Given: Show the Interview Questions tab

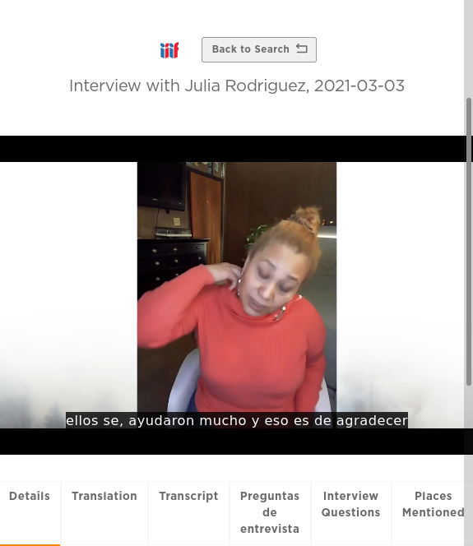Looking at the screenshot, I should [350, 504].
